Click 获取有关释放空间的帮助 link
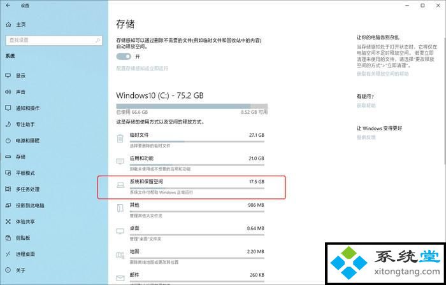 (382, 74)
